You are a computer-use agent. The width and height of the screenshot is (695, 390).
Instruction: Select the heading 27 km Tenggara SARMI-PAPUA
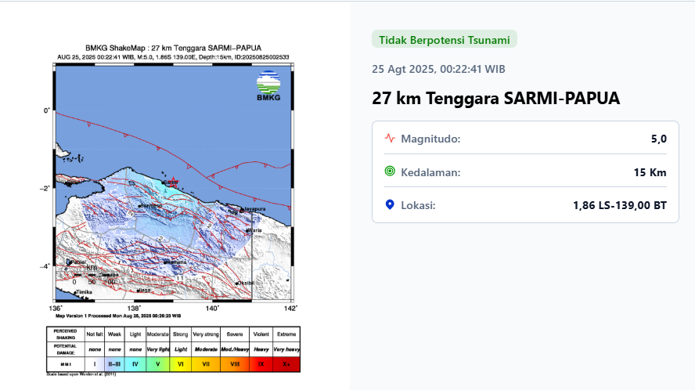pyautogui.click(x=495, y=98)
